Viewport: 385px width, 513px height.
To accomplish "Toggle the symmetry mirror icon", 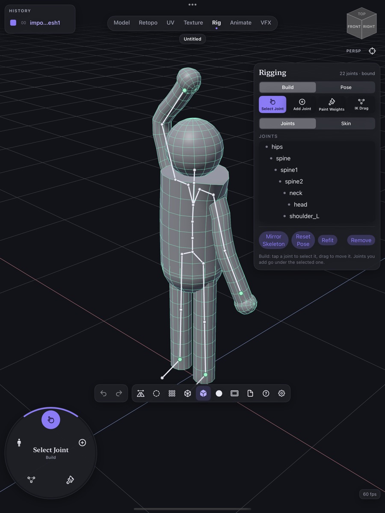I will (x=141, y=393).
